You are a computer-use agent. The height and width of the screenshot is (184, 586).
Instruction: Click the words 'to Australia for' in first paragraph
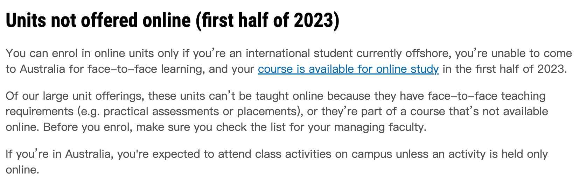pos(45,69)
